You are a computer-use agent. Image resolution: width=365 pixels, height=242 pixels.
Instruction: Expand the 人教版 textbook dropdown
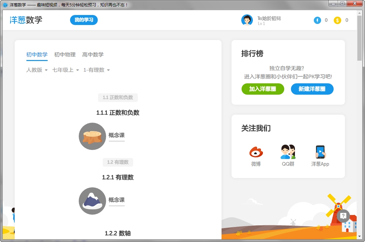tap(37, 70)
